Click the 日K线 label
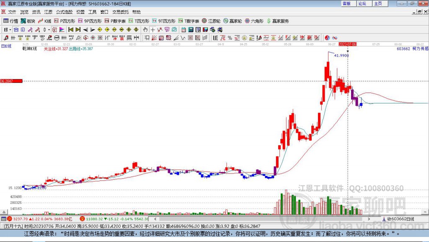 pos(6,46)
